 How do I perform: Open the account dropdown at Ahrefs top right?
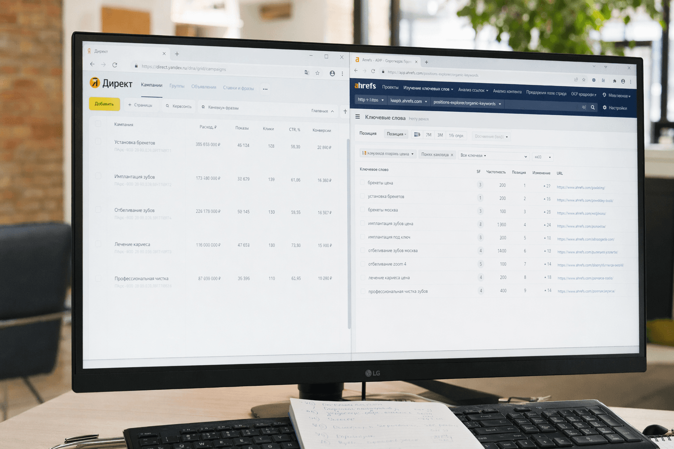click(x=617, y=96)
